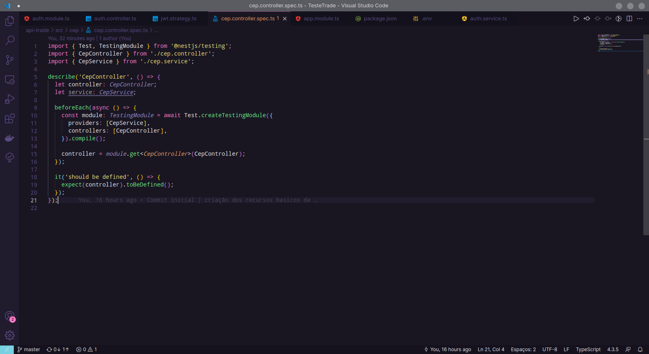The image size is (649, 354).
Task: Click api-trade in the breadcrumb
Action: pos(37,30)
